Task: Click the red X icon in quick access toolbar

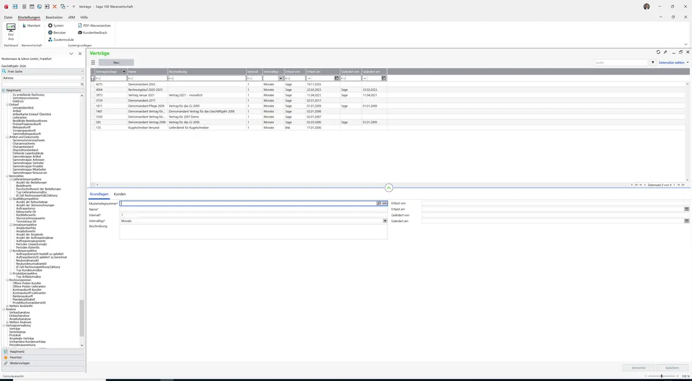Action: pyautogui.click(x=55, y=6)
